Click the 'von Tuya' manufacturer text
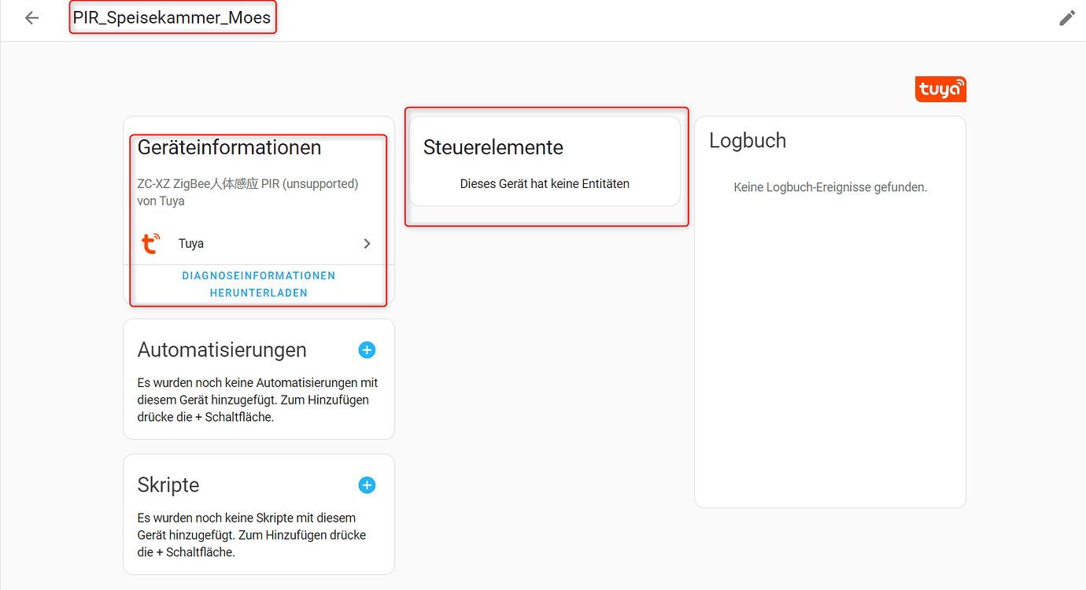Screen dimensions: 1086x590 (x=161, y=201)
